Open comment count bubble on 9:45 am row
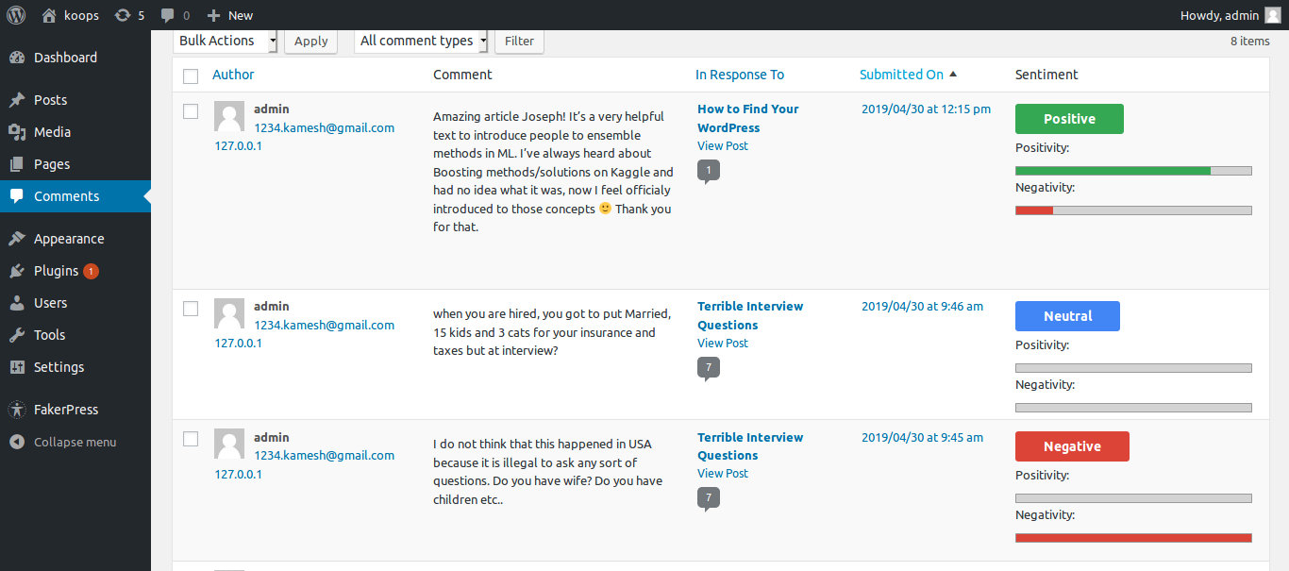Screen dimensions: 1289x571 click(709, 499)
